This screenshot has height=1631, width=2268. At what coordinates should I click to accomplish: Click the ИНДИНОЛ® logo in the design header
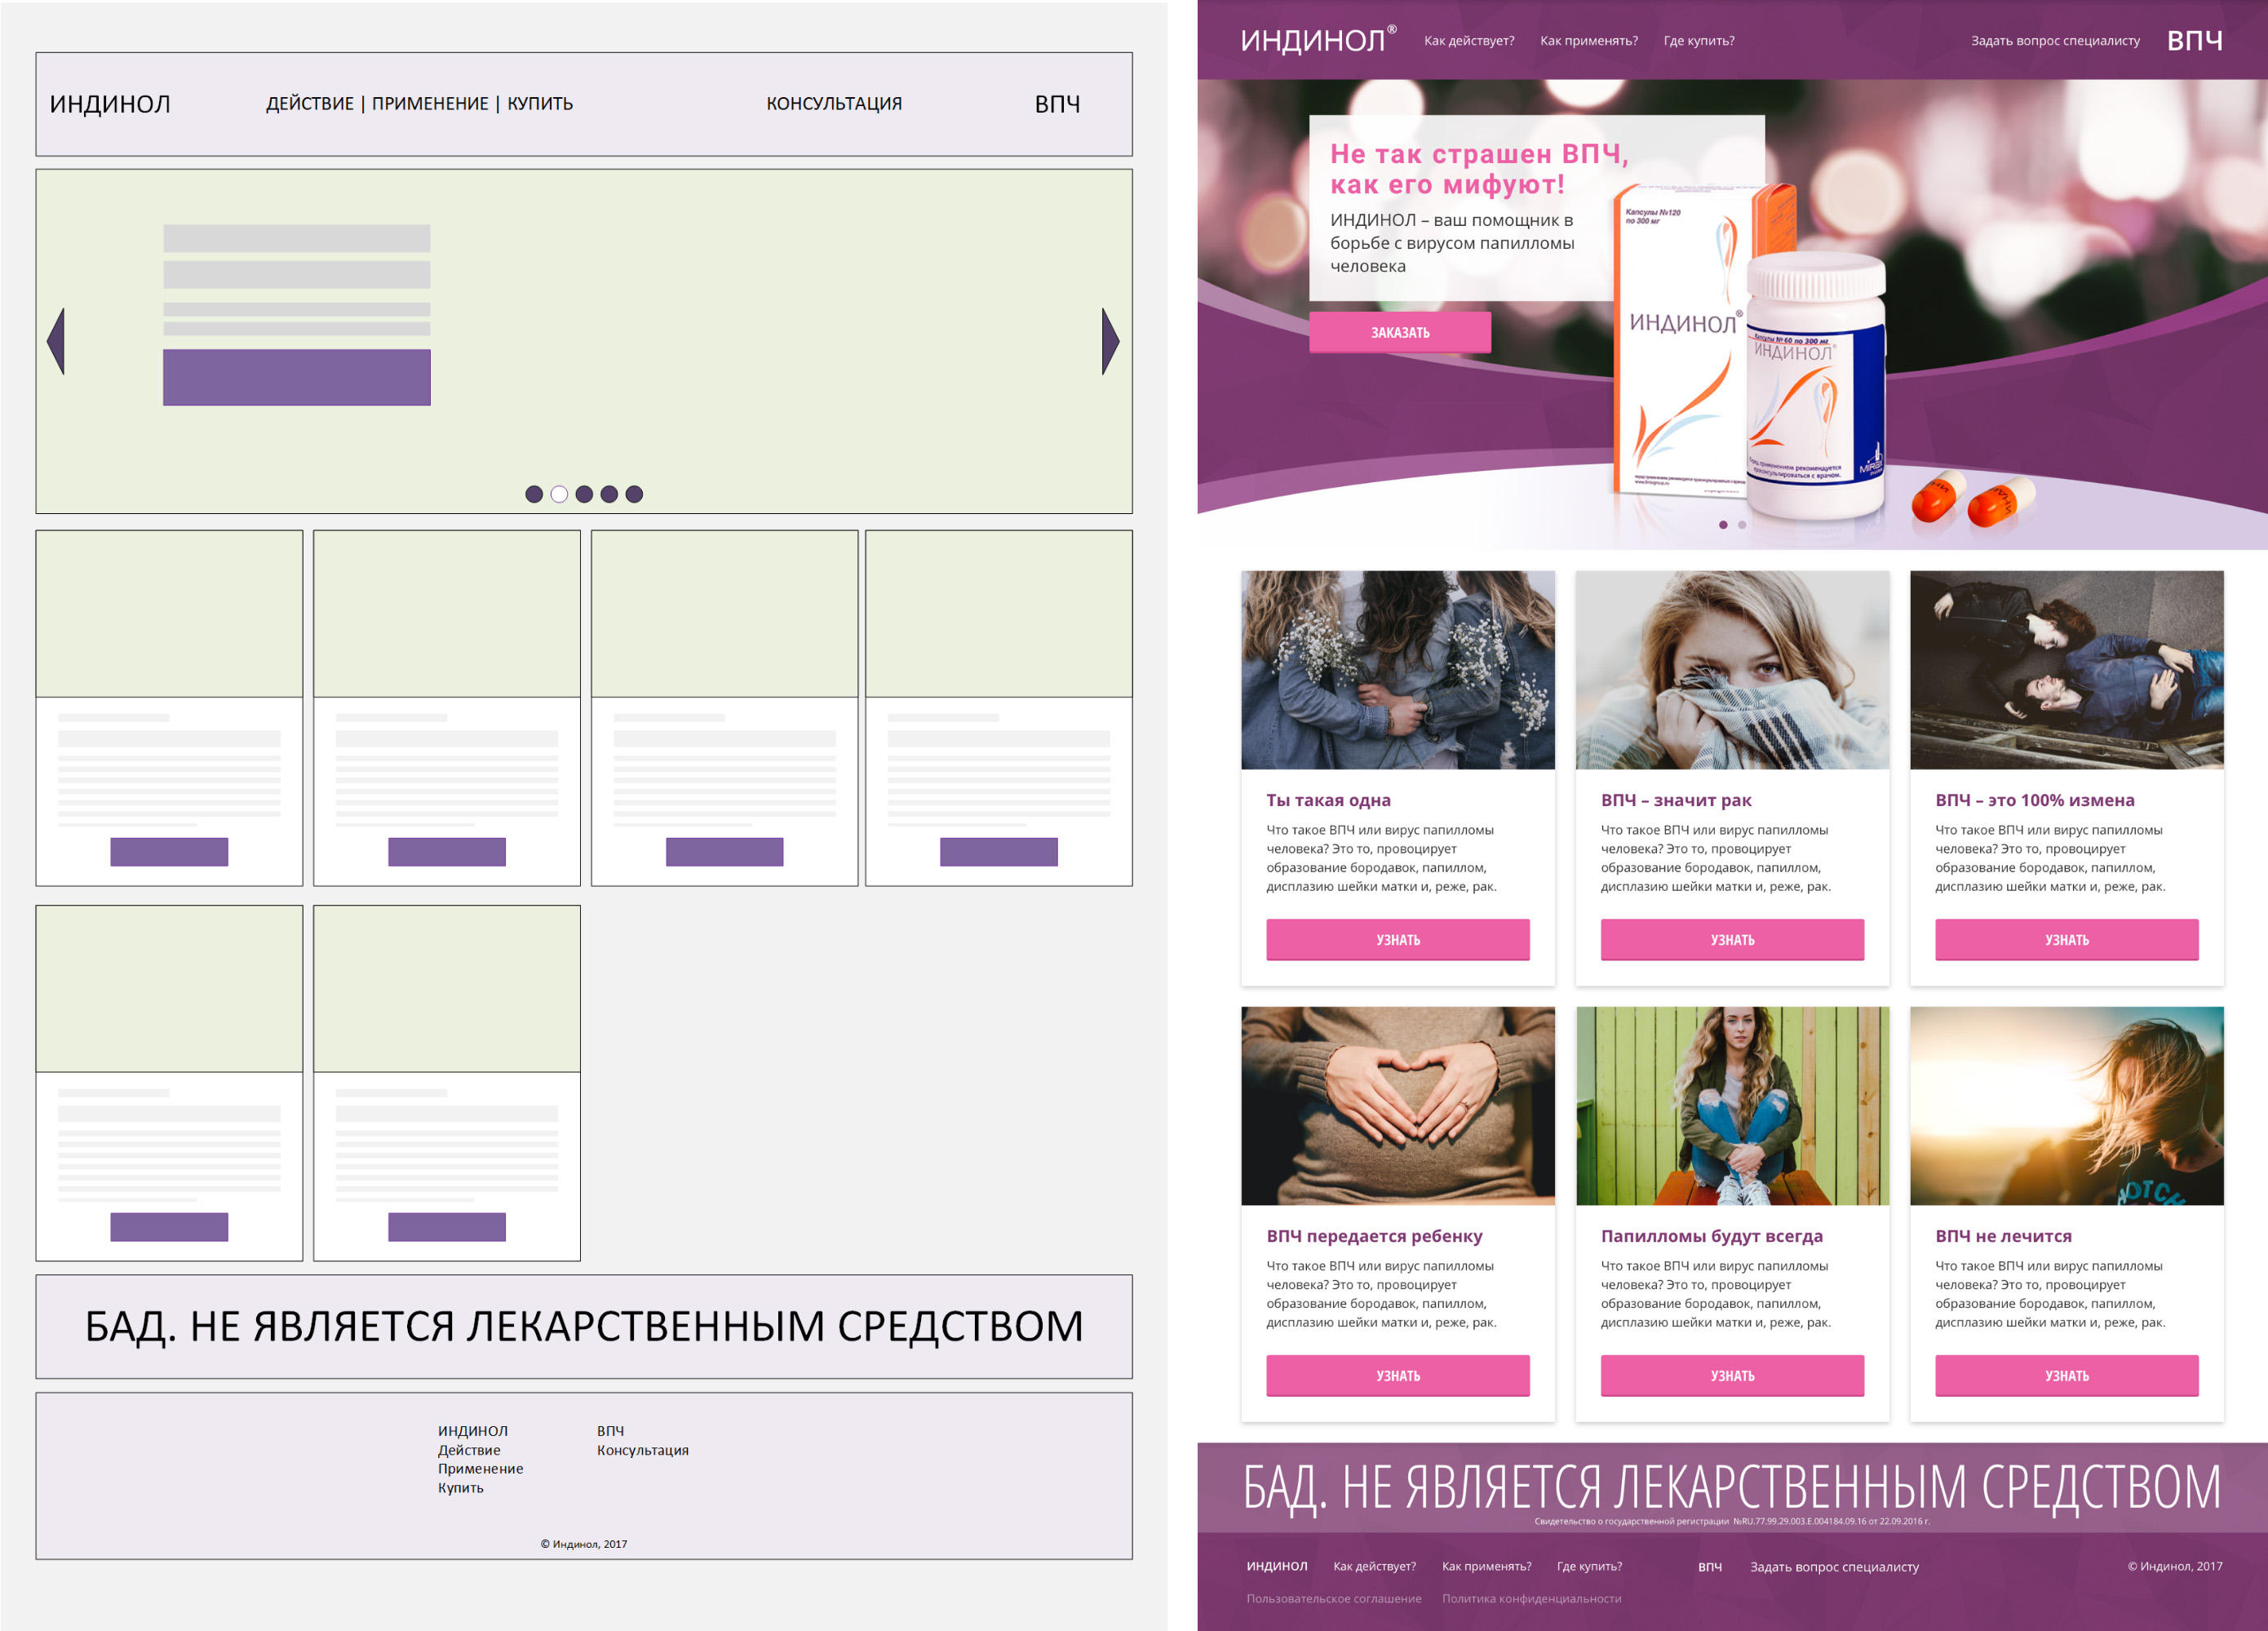click(1318, 40)
